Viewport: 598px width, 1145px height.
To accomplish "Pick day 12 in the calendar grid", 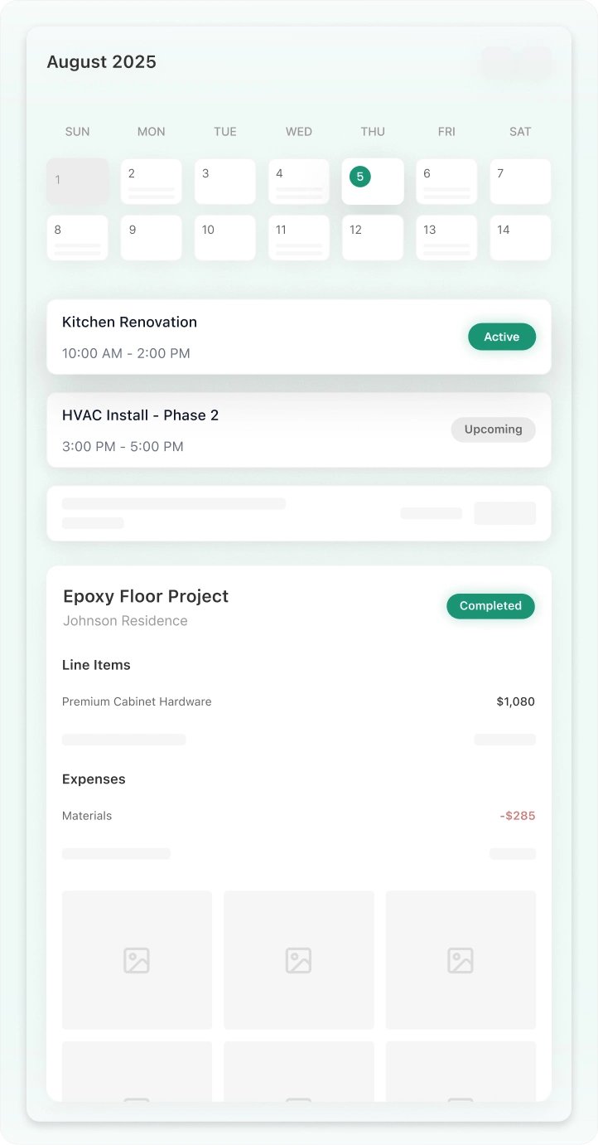I will coord(373,237).
